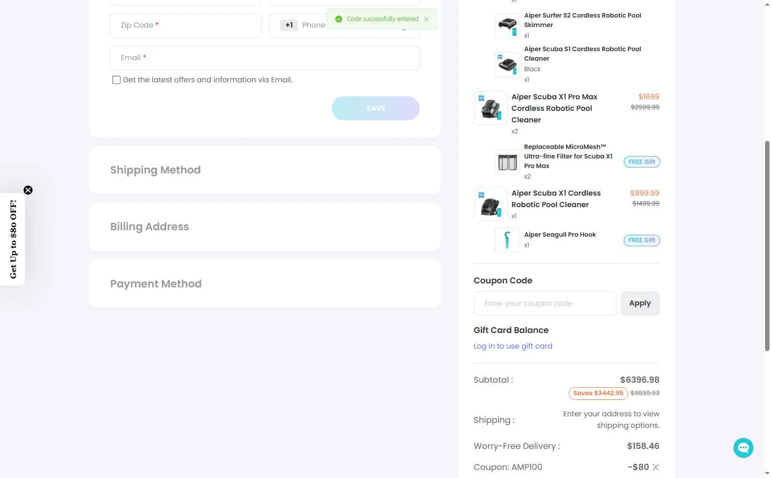Click the Aiper Surfer S2 product thumbnail
The height and width of the screenshot is (478, 771).
[x=507, y=26]
